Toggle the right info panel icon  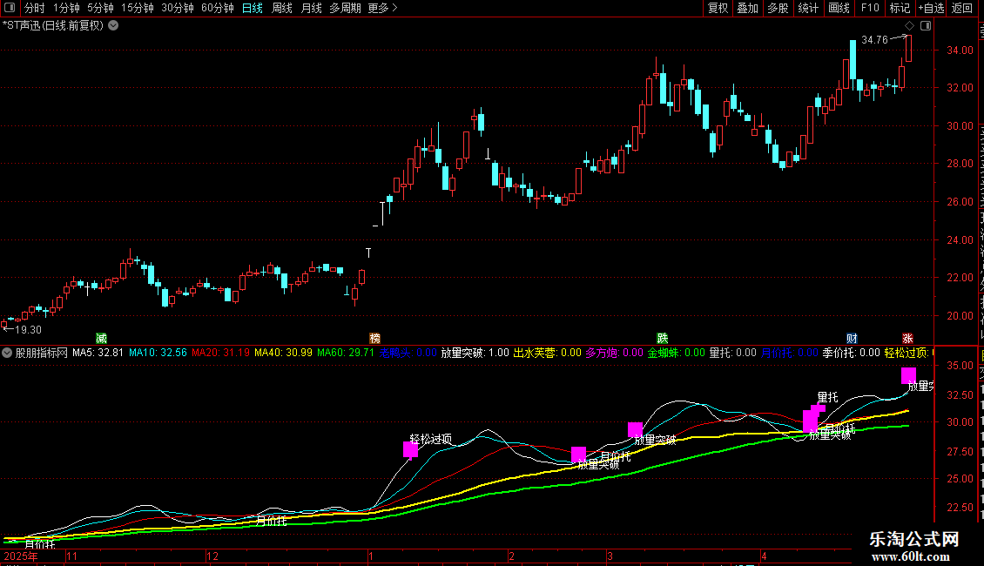[926, 26]
